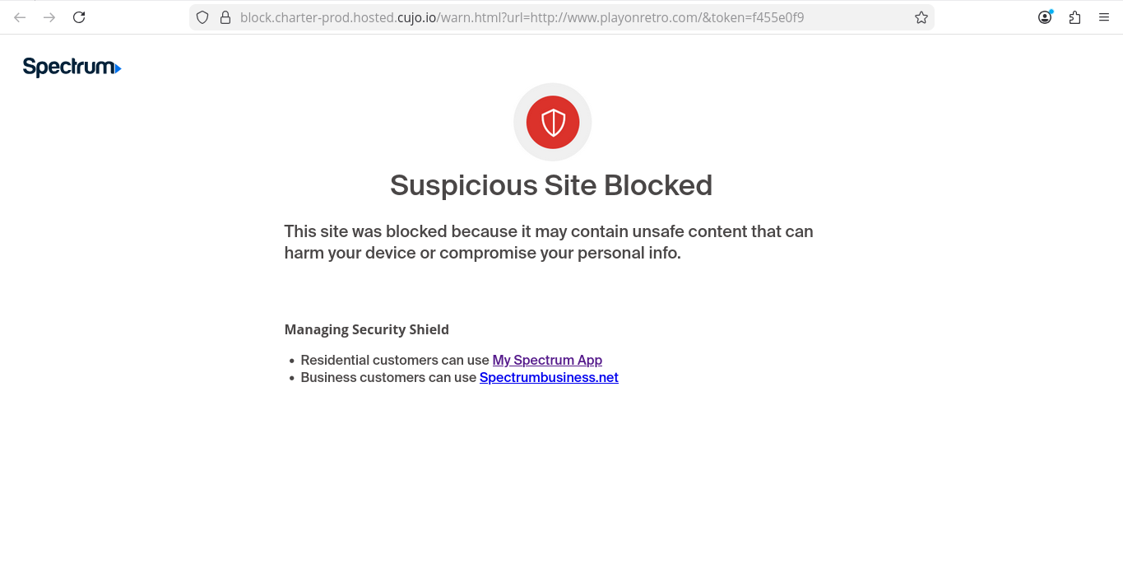Open the Spectrumbusiness.net link

click(x=549, y=377)
